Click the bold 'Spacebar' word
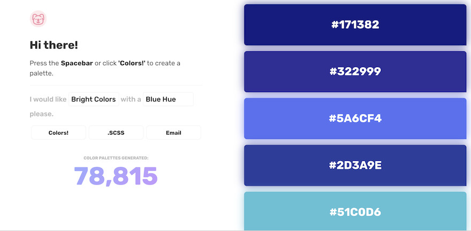Image resolution: width=471 pixels, height=231 pixels. coord(77,63)
